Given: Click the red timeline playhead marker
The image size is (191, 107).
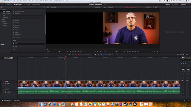Looking at the screenshot, I should (x=65, y=57).
